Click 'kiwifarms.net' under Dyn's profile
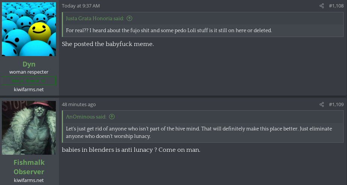 click(29, 89)
